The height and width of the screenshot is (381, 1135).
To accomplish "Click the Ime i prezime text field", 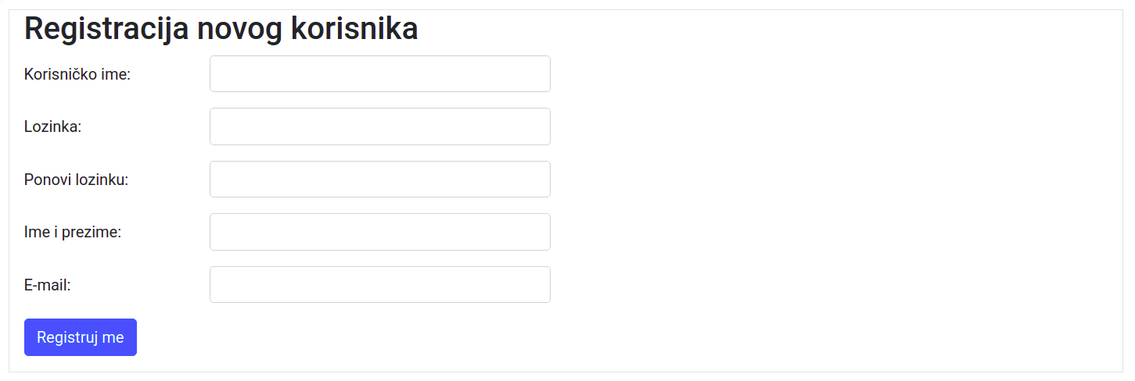I will 379,232.
